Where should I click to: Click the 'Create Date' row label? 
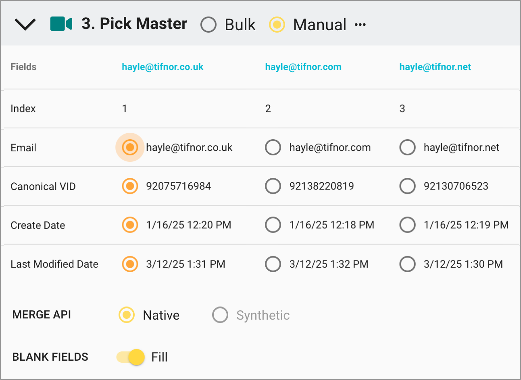pyautogui.click(x=38, y=225)
